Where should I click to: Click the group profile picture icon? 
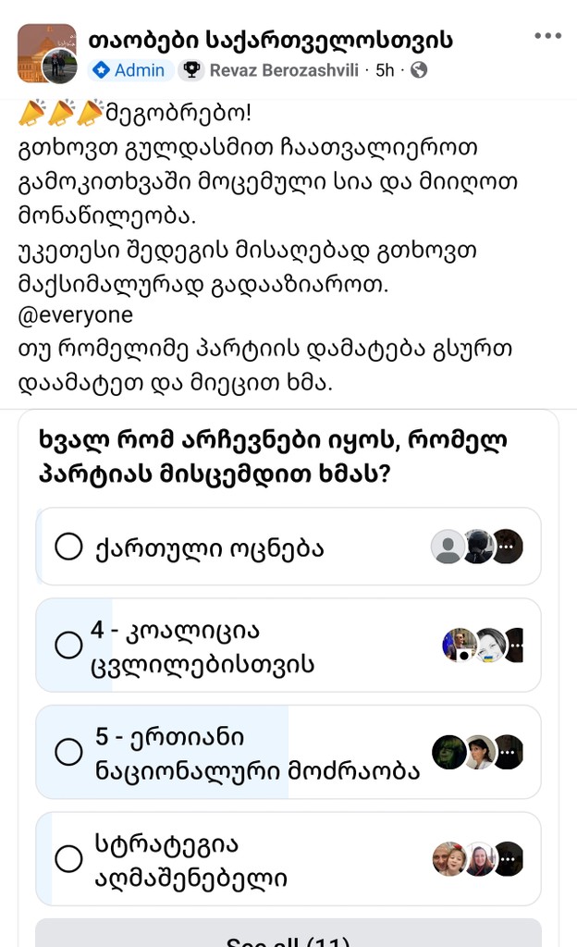41,50
